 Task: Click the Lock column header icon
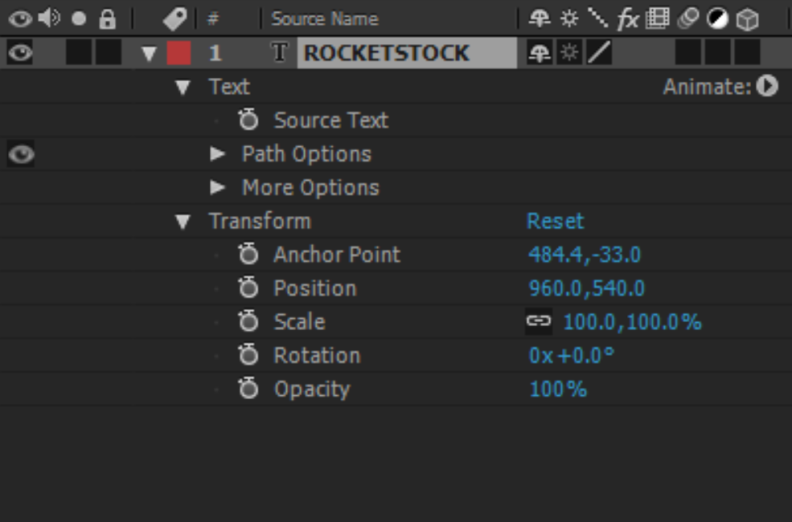pos(107,19)
